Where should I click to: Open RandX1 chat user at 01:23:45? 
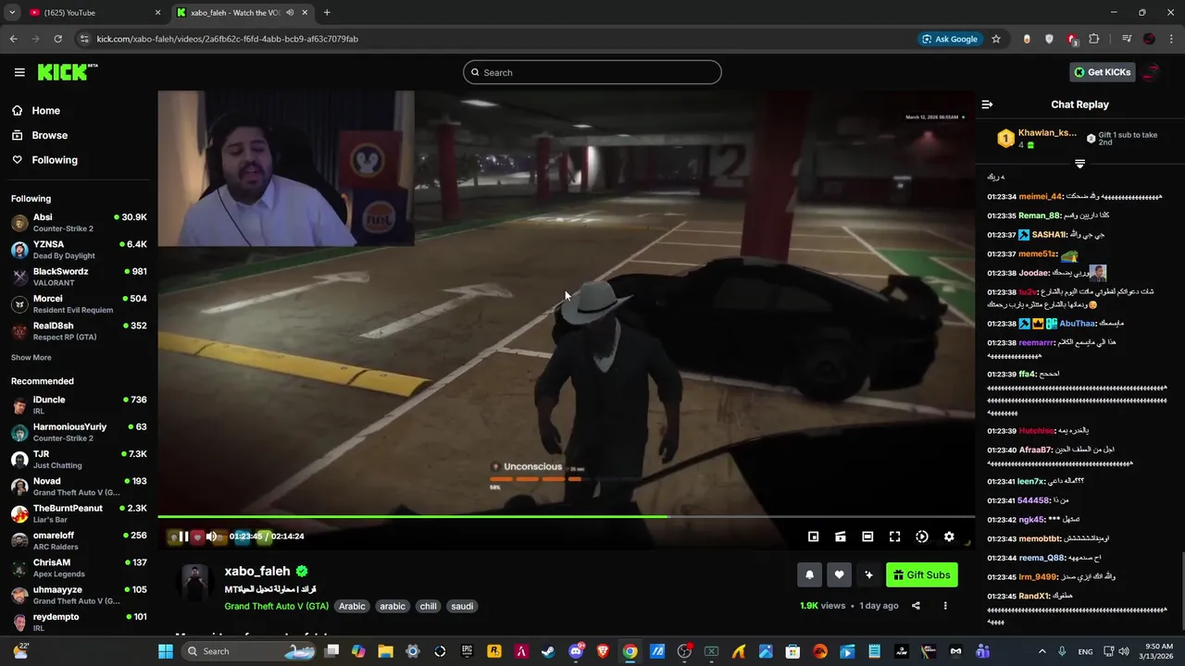[x=1033, y=596]
